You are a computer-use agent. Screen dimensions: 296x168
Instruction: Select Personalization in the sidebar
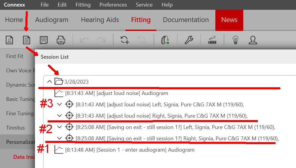(18, 142)
